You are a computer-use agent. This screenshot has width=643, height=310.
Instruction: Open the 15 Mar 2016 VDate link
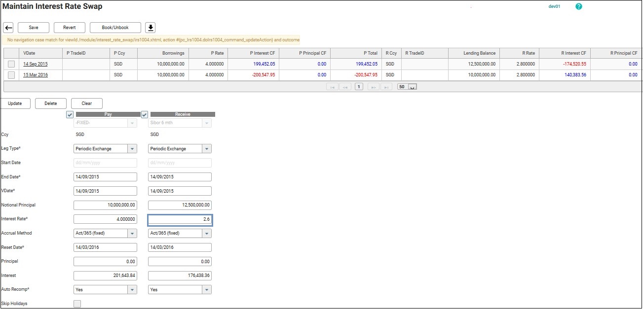[35, 75]
